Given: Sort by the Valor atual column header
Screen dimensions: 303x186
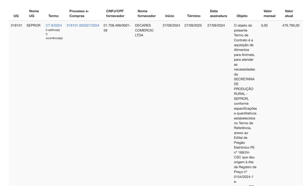Looking at the screenshot, I should tap(289, 13).
